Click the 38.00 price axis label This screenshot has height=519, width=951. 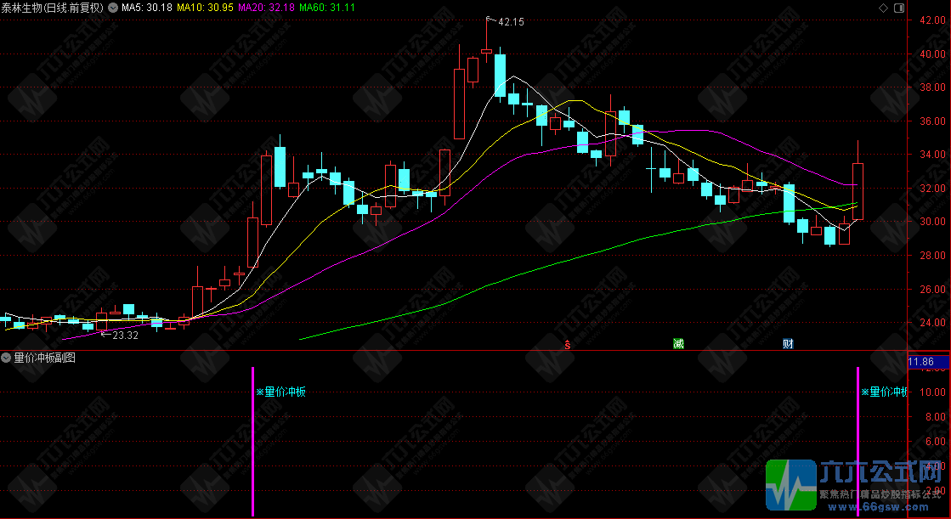(932, 87)
